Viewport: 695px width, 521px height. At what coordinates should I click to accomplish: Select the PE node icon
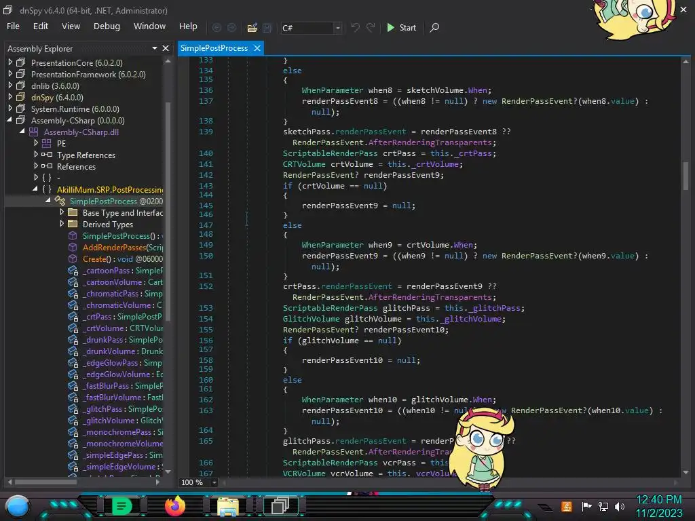[47, 143]
